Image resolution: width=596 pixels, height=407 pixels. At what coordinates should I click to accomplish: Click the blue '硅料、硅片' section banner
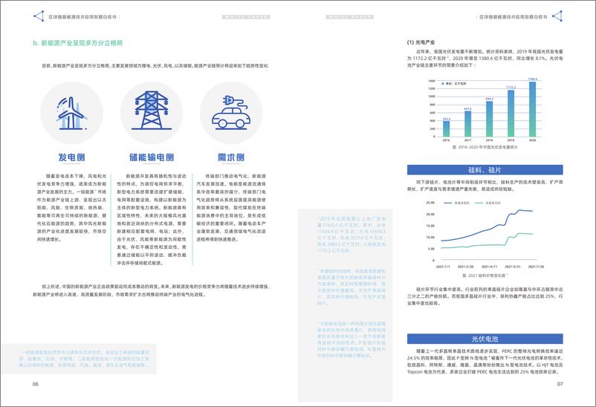[485, 170]
